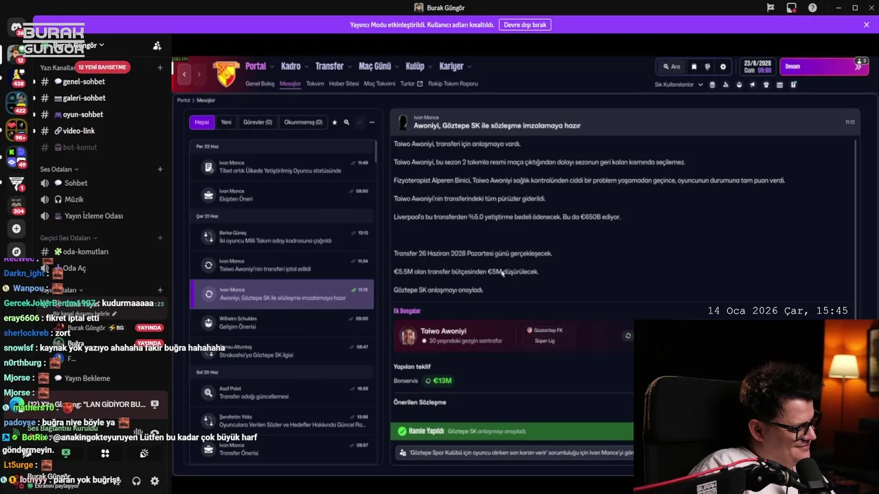
Task: Open game settings gear icon
Action: 722,67
